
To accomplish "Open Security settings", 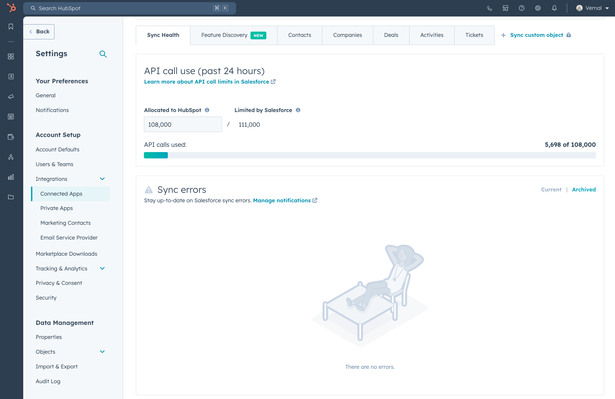I will pyautogui.click(x=46, y=298).
